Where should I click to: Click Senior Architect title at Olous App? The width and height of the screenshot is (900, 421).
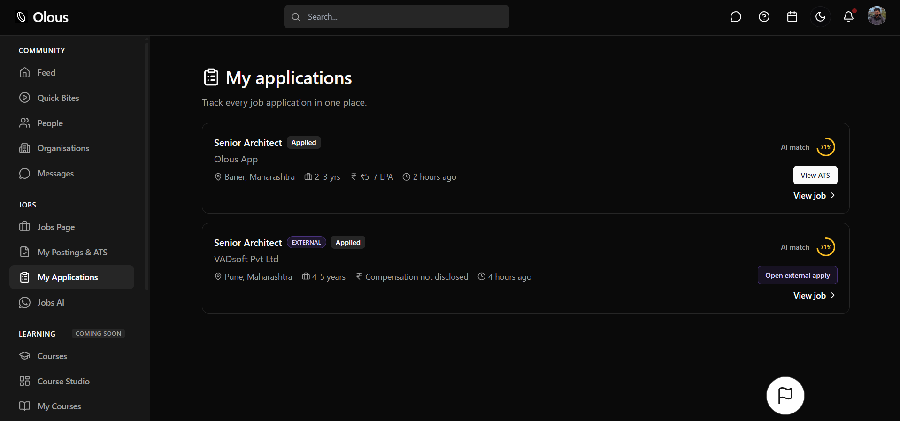point(248,143)
